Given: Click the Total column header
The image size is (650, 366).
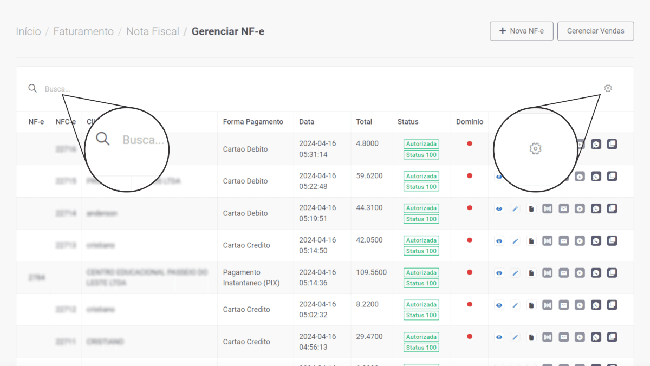Looking at the screenshot, I should (x=364, y=122).
